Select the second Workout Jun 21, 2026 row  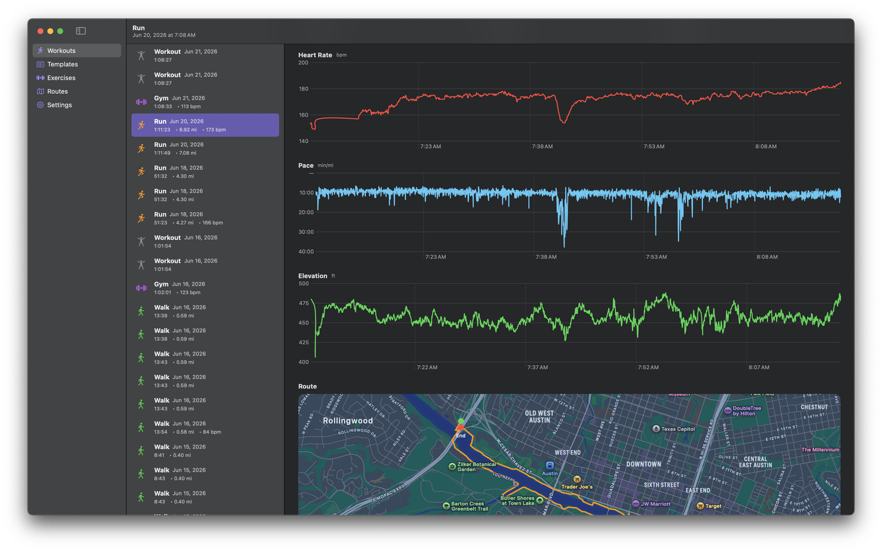pyautogui.click(x=205, y=79)
